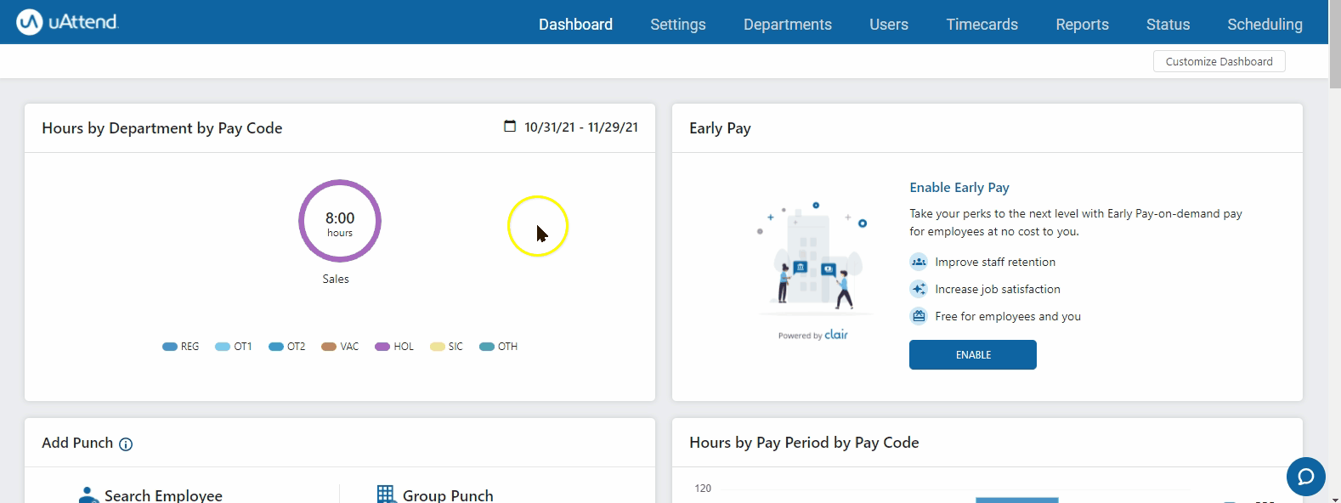Viewport: 1341px width, 503px height.
Task: Click the staff retention people icon
Action: click(919, 262)
